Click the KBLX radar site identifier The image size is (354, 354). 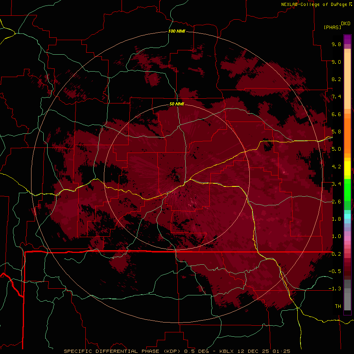pos(227,351)
